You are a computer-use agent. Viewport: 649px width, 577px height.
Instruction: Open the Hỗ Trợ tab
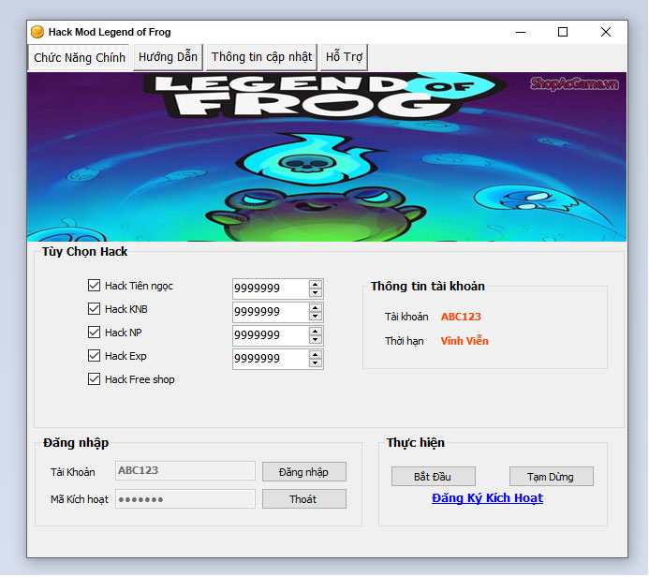coord(344,57)
